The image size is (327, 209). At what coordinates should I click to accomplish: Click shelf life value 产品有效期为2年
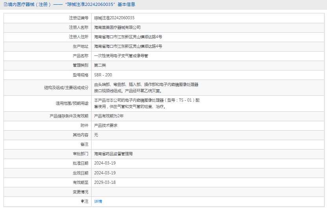click(109, 116)
